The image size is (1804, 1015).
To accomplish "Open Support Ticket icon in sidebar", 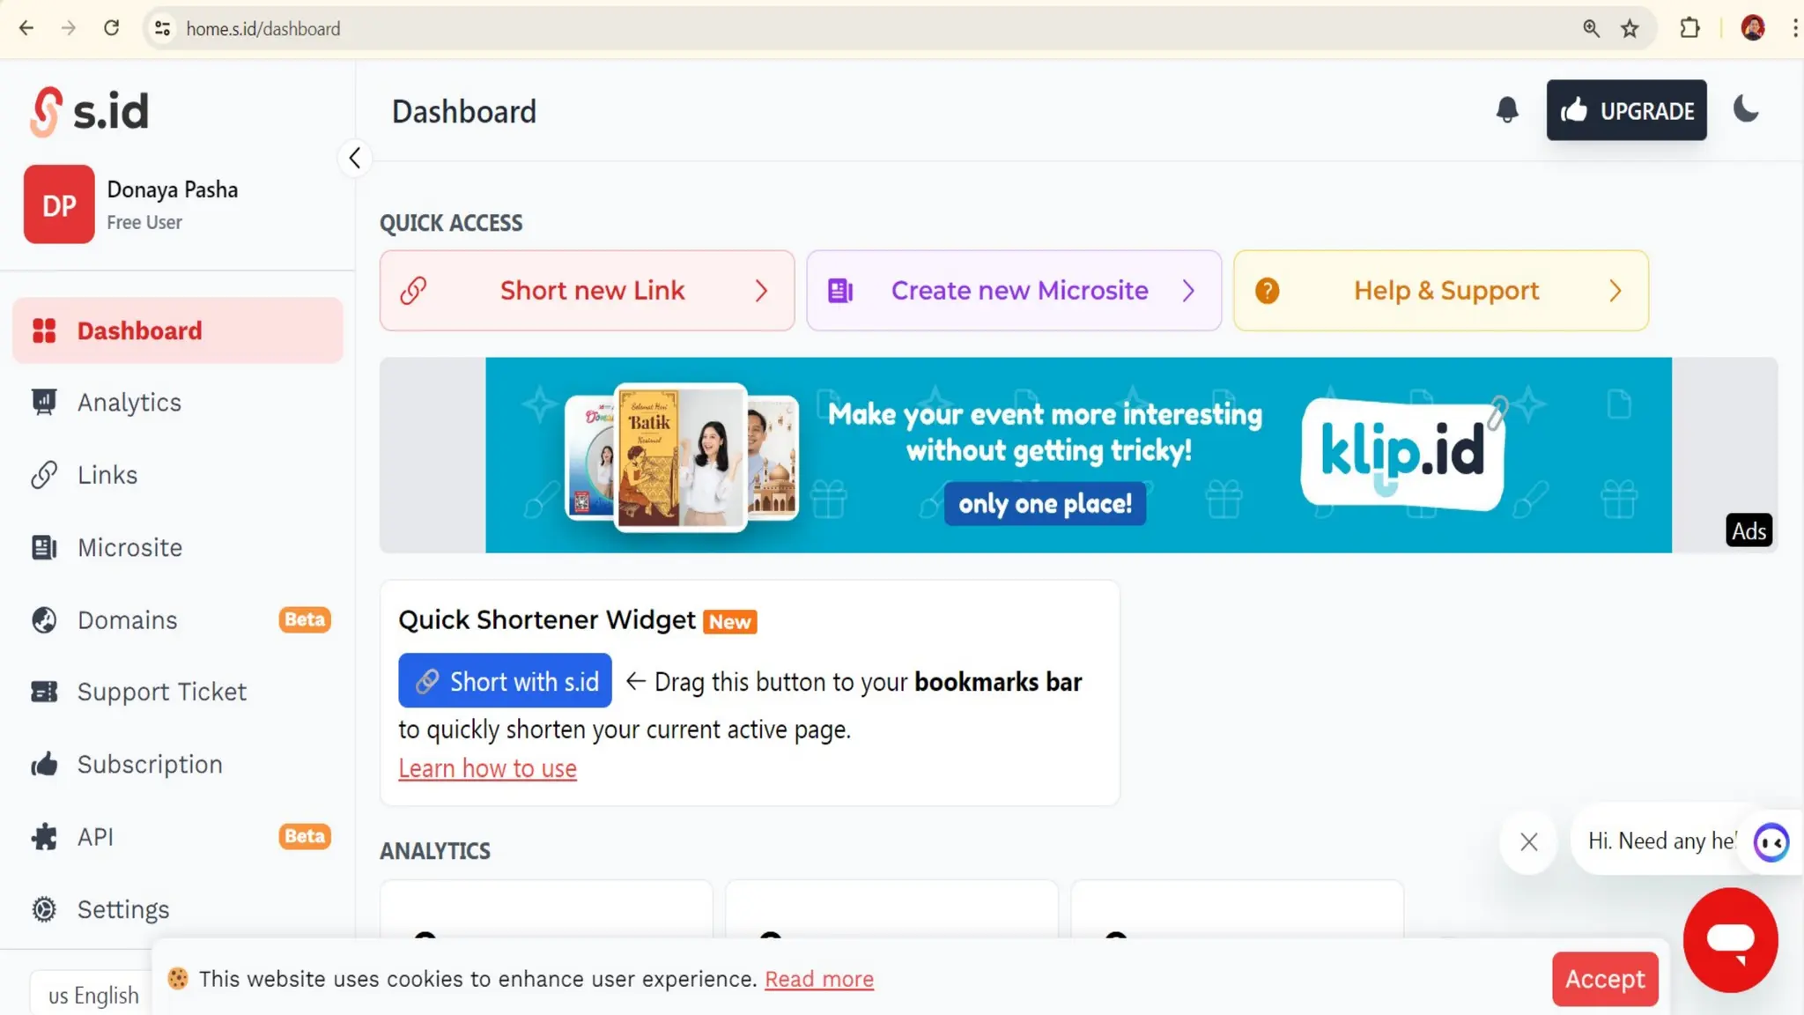I will (x=44, y=693).
